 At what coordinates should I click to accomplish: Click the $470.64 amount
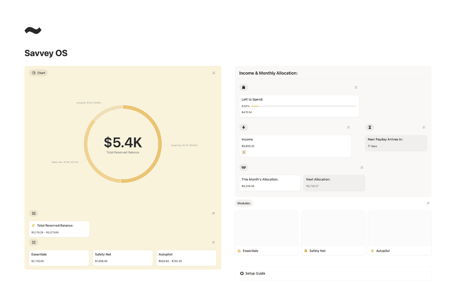click(x=247, y=112)
